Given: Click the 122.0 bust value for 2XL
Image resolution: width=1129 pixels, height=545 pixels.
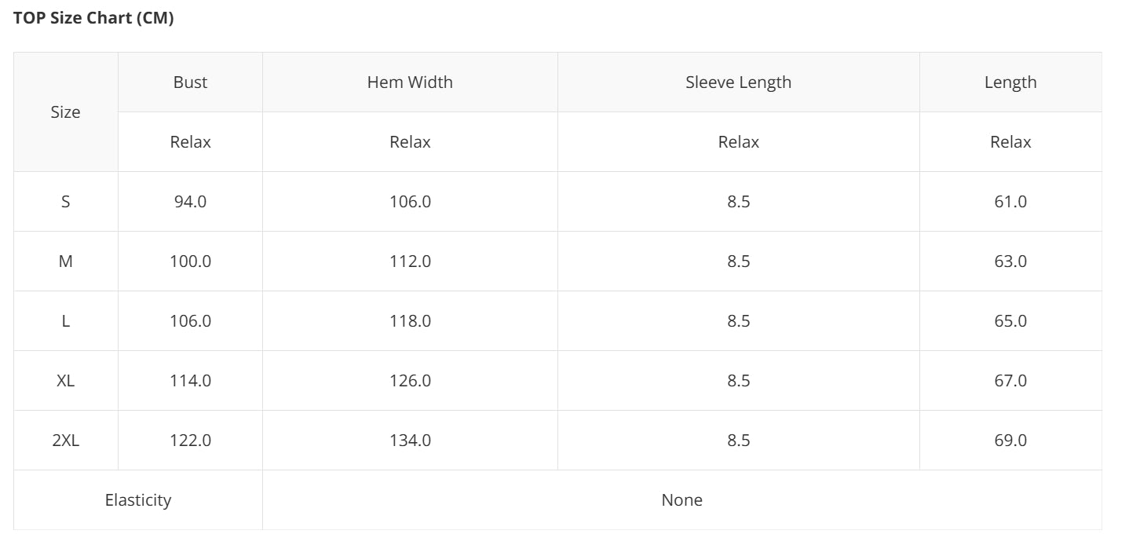Looking at the screenshot, I should click(x=191, y=441).
